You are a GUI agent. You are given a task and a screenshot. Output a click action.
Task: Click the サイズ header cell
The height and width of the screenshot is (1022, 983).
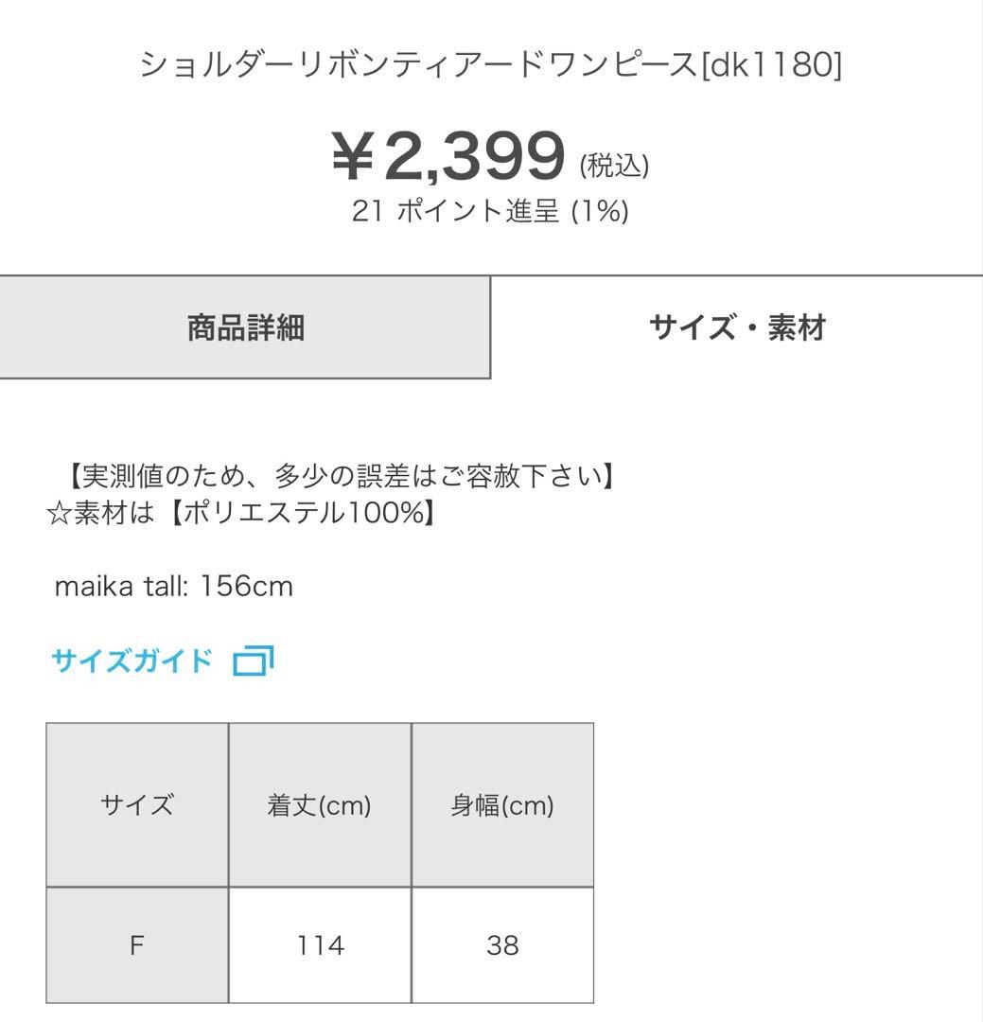[137, 805]
